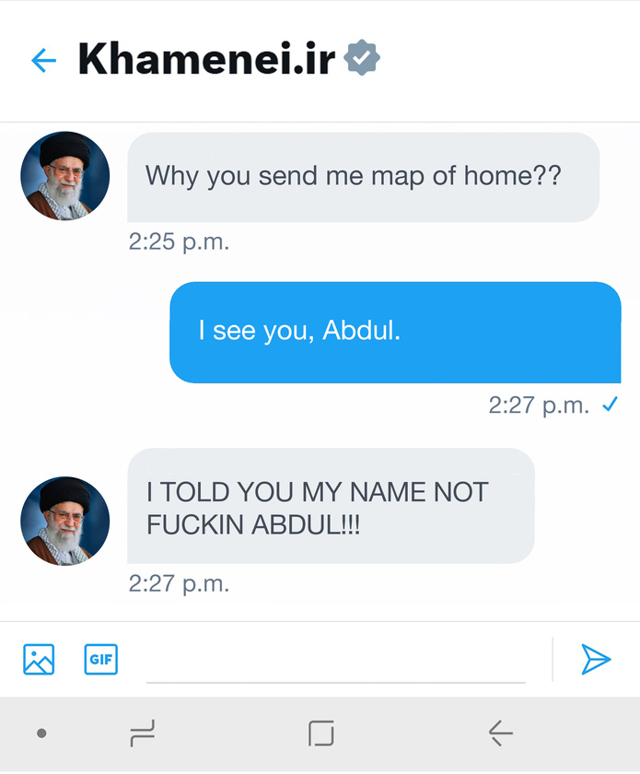This screenshot has width=640, height=774.
Task: Click the 2:27 p.m. timestamp under sent message
Action: 539,405
